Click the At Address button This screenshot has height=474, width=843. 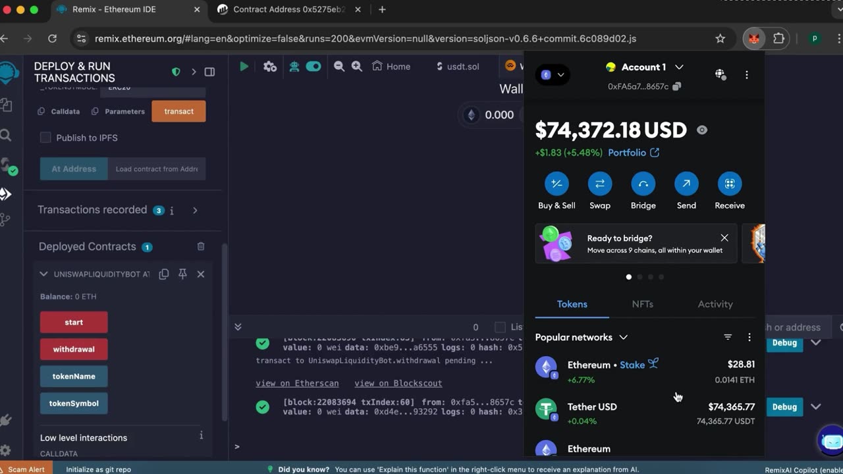pos(74,169)
